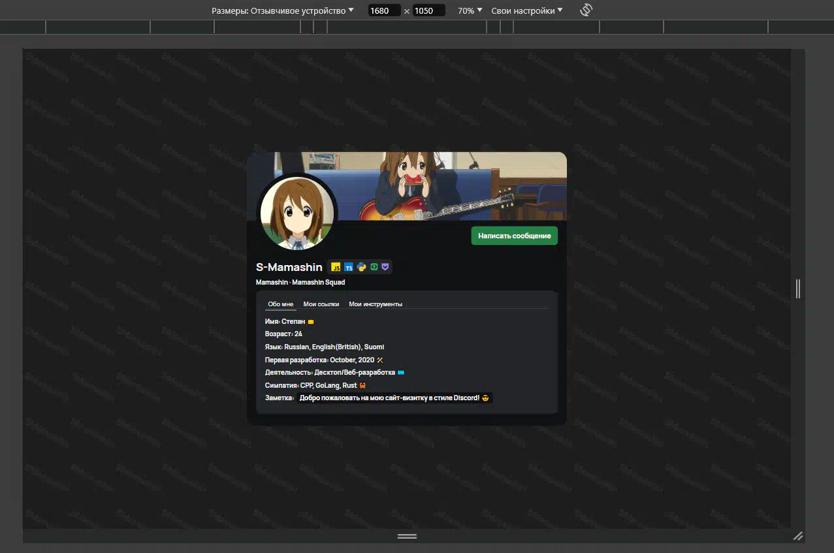This screenshot has height=553, width=834.
Task: Switch to the Мои ссылки tab
Action: [321, 304]
